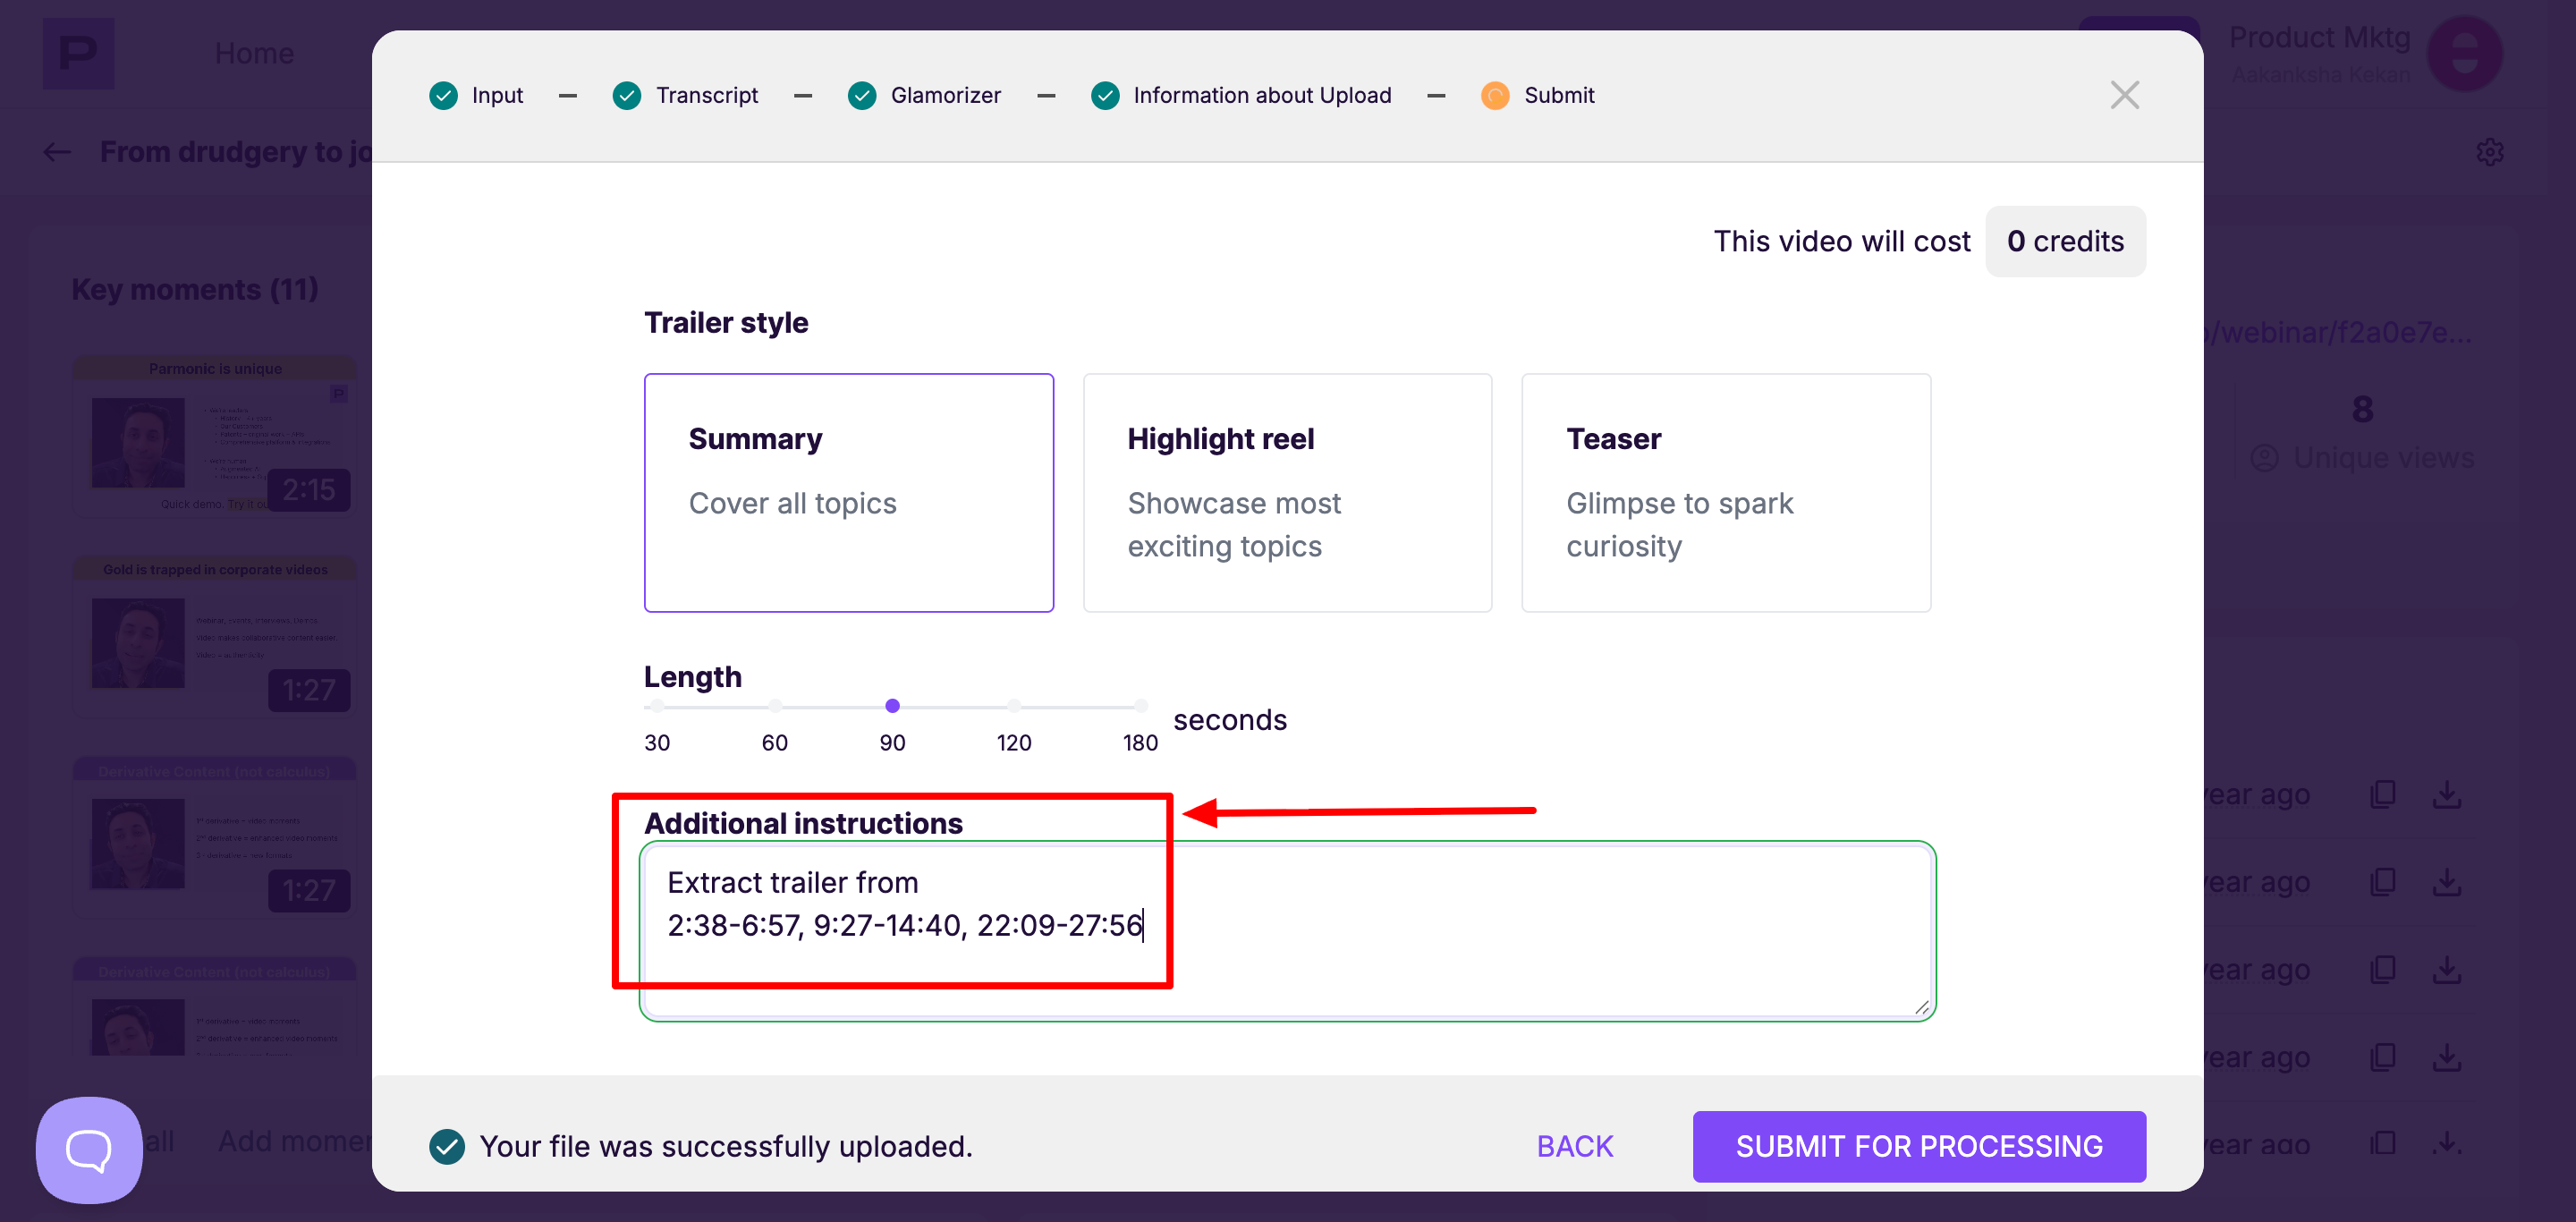Open the Parmonic is unique moment thumbnail
2576x1222 pixels.
pos(215,437)
